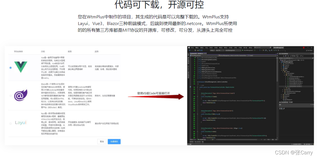The image size is (317, 158).
Task: Click the 取消 cancel button
Action: (102, 142)
